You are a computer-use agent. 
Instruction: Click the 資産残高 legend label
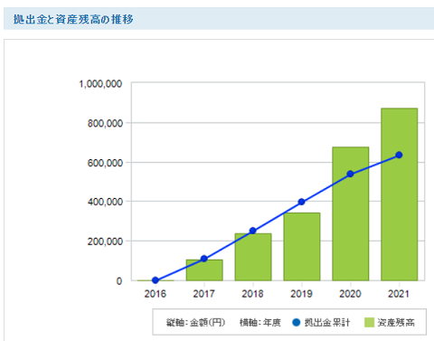pos(396,322)
